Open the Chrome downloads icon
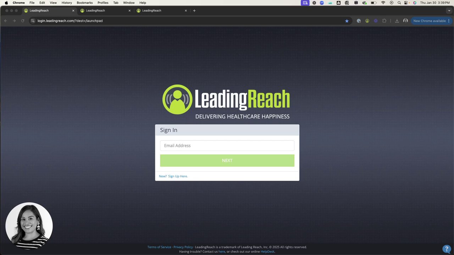 [397, 21]
